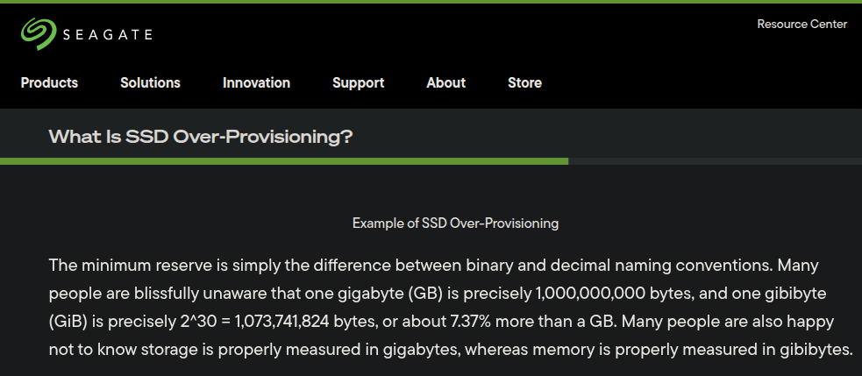Open the Solutions menu
The height and width of the screenshot is (376, 862).
tap(150, 83)
